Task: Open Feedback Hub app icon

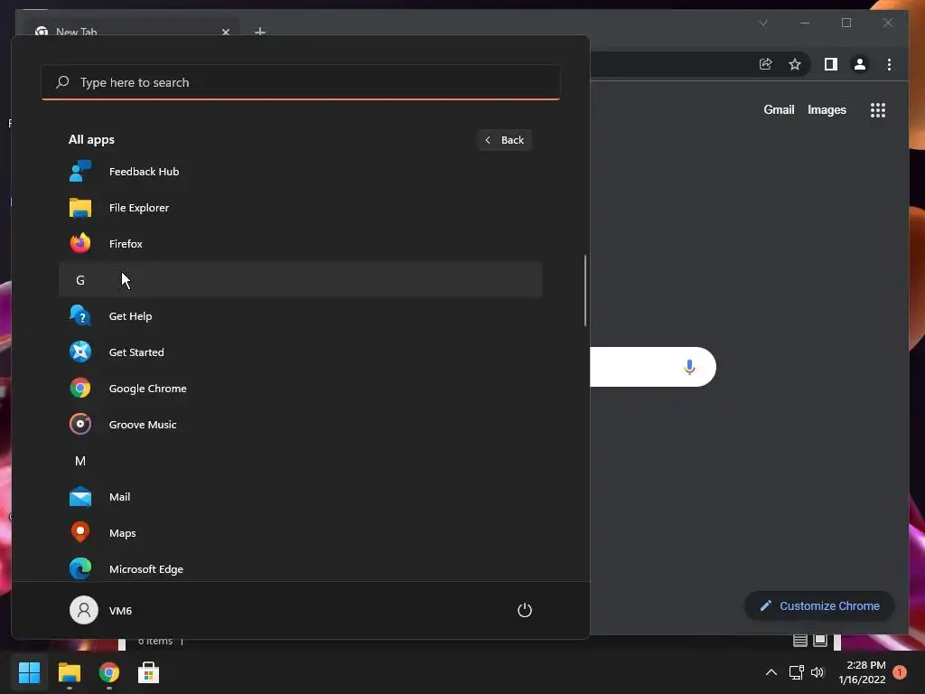Action: (x=80, y=172)
